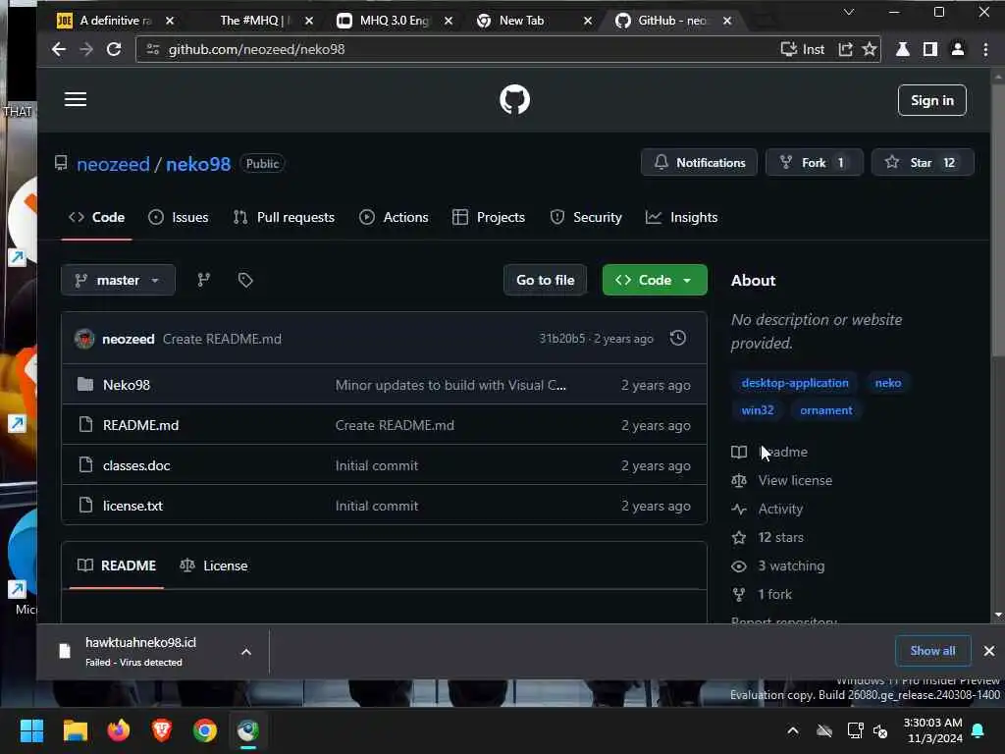Switch to the Insights tab
1005x754 pixels.
[681, 217]
